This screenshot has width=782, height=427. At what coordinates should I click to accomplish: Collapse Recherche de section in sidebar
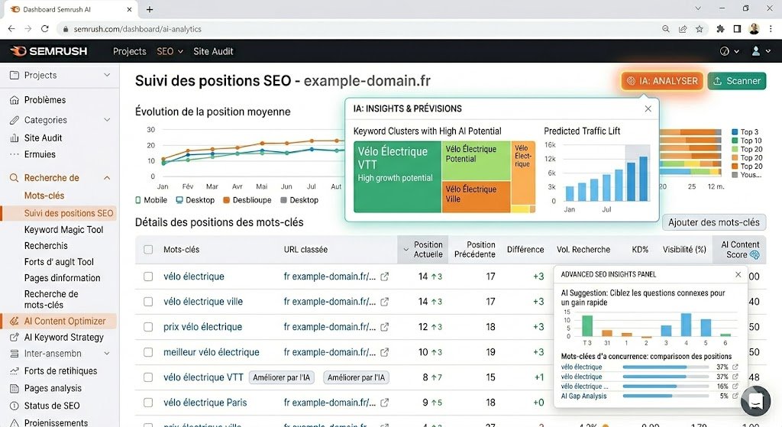point(107,177)
